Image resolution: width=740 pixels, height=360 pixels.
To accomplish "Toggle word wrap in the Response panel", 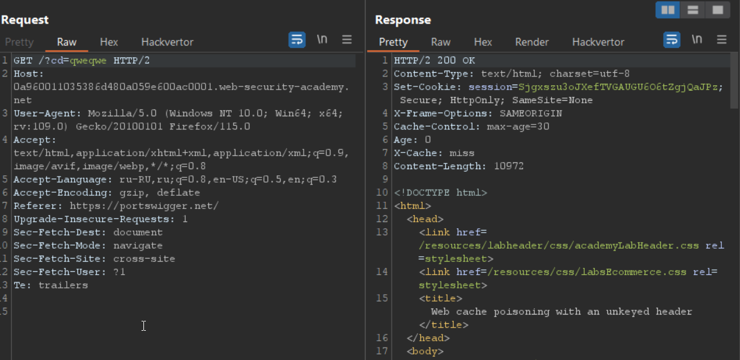I will click(672, 40).
